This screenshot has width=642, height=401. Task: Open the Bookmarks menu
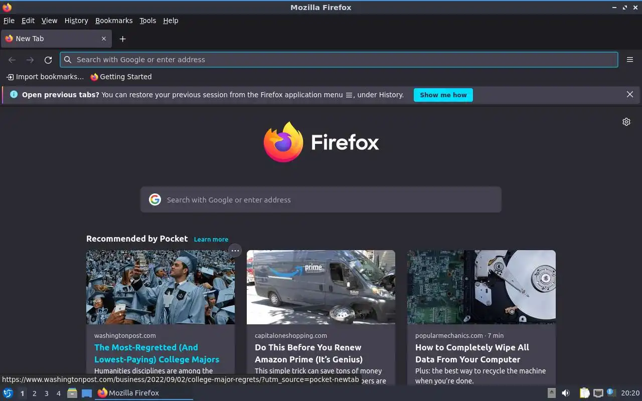(x=114, y=21)
